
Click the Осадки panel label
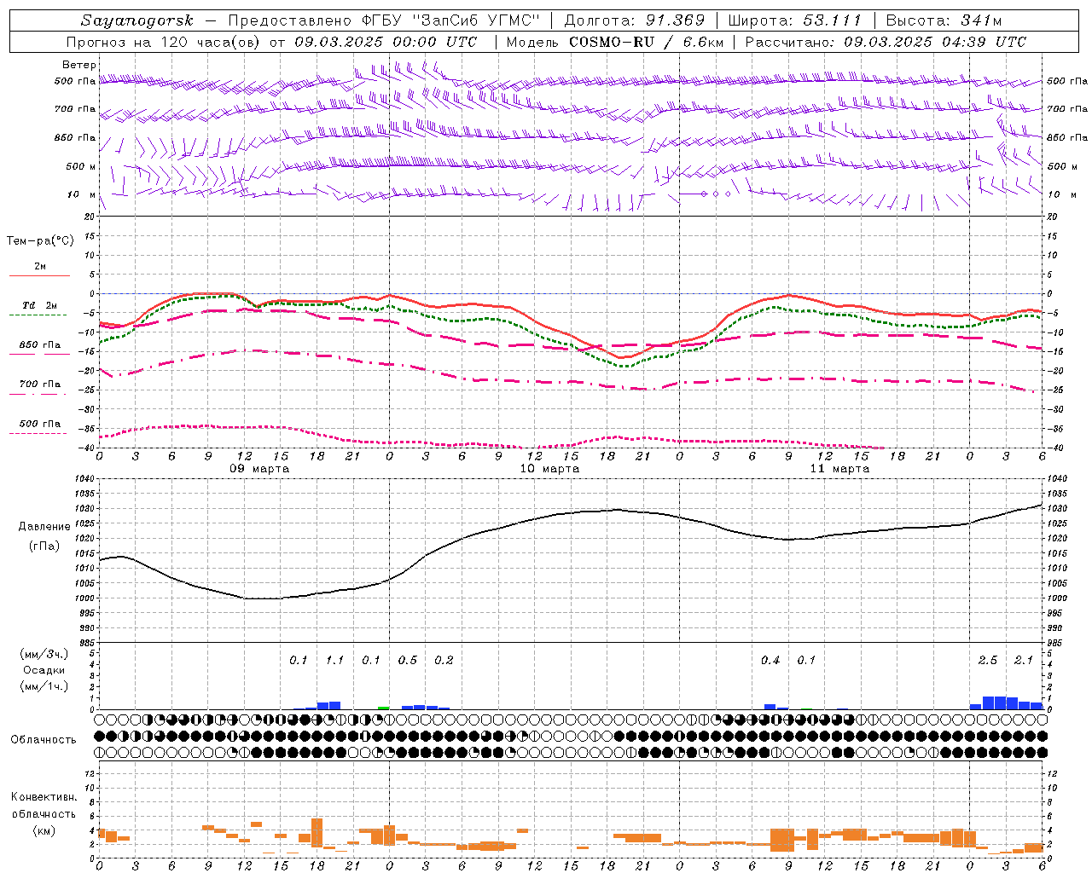tap(44, 670)
